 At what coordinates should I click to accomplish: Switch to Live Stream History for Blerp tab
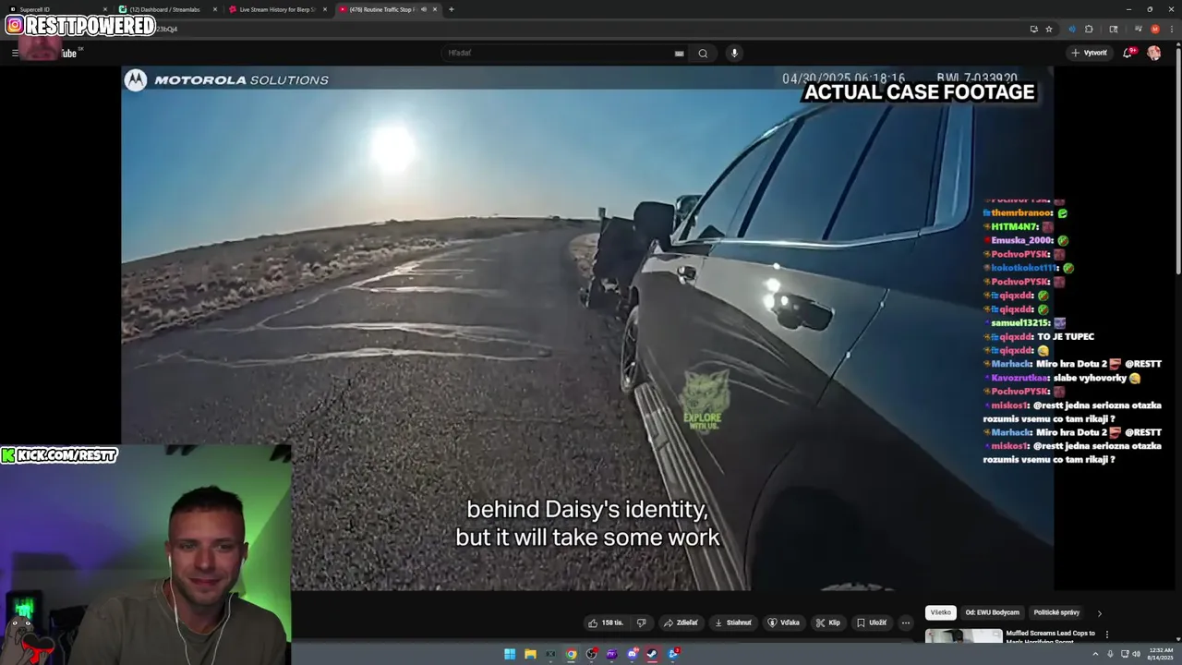point(277,9)
